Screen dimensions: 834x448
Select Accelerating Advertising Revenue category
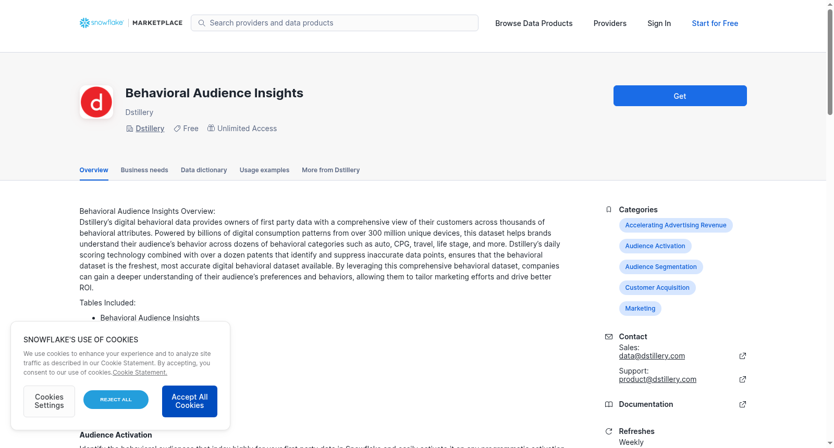pyautogui.click(x=676, y=225)
